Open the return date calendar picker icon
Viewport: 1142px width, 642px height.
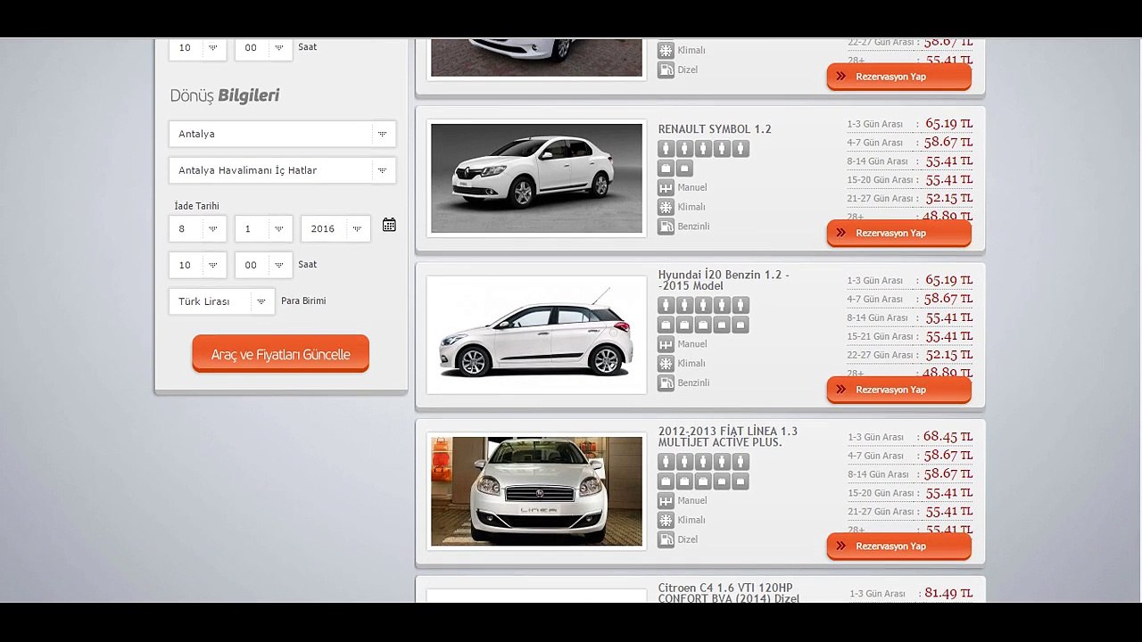[x=389, y=225]
